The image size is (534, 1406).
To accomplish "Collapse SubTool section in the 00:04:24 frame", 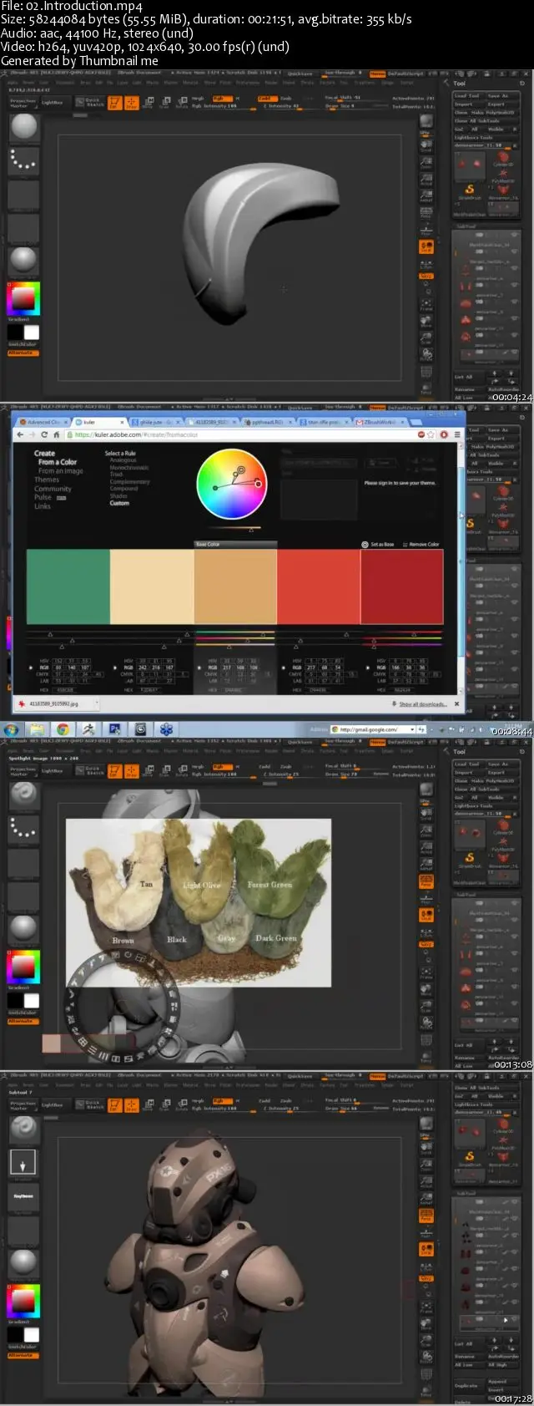I will tap(468, 226).
